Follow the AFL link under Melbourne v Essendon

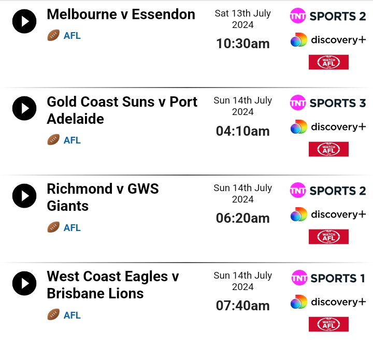pyautogui.click(x=72, y=36)
